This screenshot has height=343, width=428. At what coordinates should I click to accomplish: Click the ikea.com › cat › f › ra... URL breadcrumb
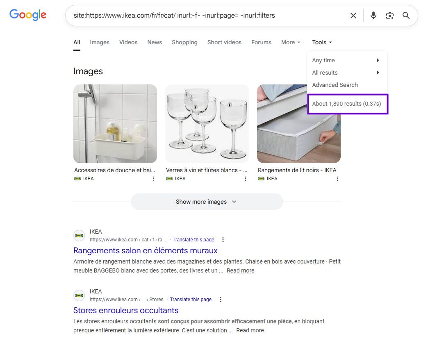(x=128, y=240)
